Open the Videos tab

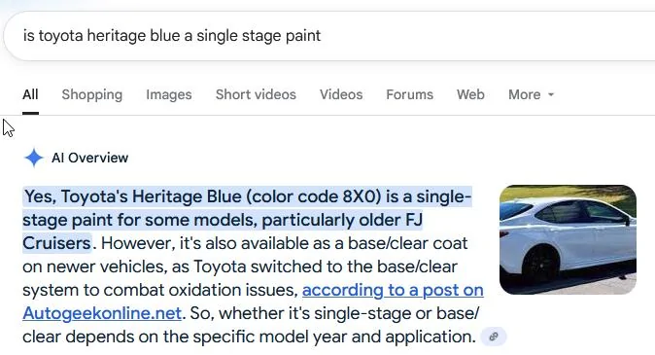(341, 94)
